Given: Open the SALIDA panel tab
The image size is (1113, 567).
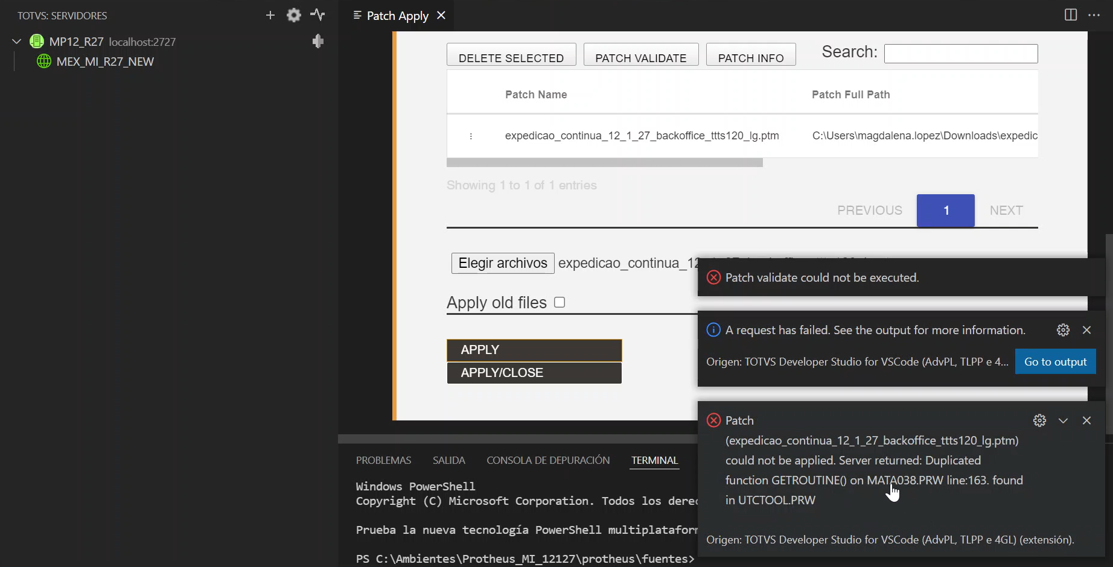Looking at the screenshot, I should (449, 460).
